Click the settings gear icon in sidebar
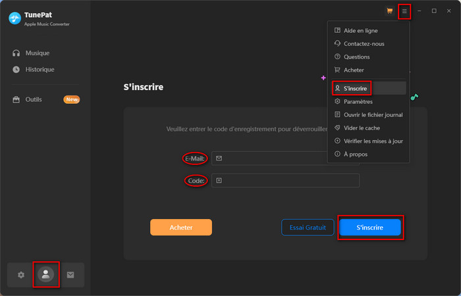The width and height of the screenshot is (461, 296). (21, 275)
